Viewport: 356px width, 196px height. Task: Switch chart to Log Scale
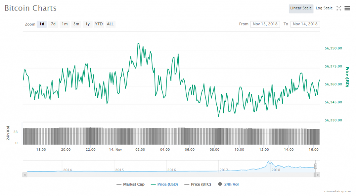(324, 8)
